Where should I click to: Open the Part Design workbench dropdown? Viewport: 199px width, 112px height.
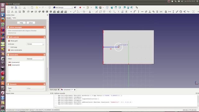point(63,7)
